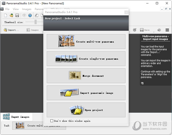Switch to the Input images tab
172x135 pixels.
point(16,117)
